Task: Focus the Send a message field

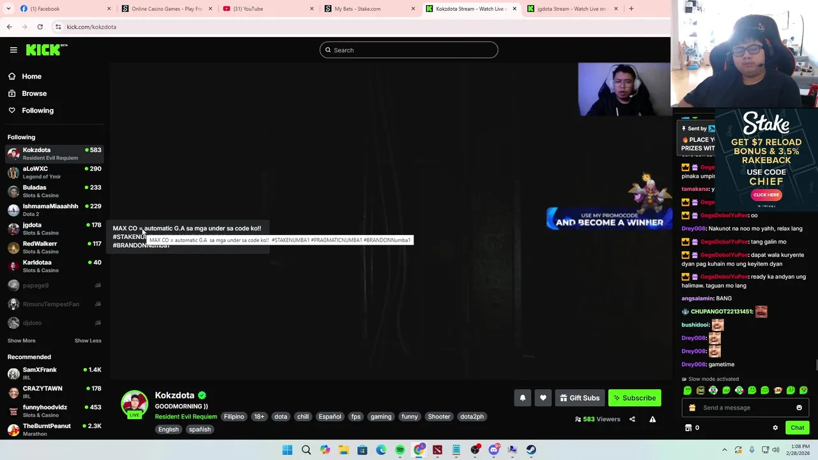Action: (745, 408)
